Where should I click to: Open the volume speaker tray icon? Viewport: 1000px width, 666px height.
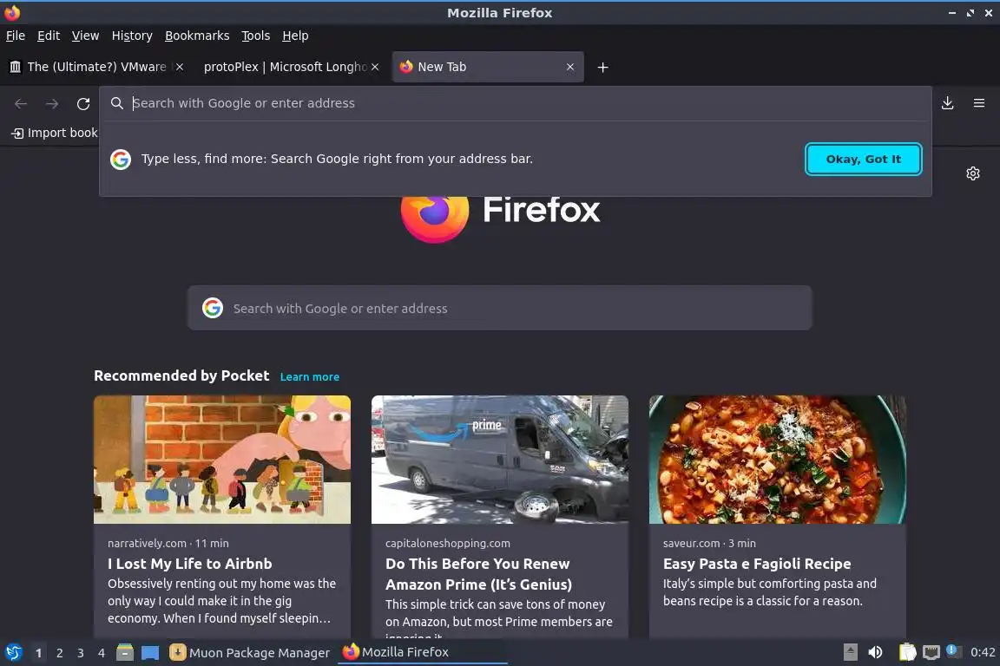(x=875, y=652)
